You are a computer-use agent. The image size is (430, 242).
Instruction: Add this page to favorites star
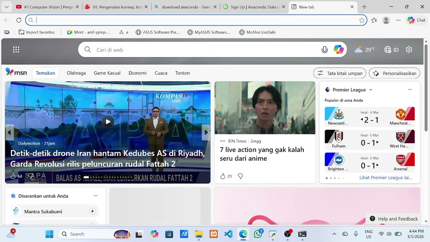[x=362, y=20]
